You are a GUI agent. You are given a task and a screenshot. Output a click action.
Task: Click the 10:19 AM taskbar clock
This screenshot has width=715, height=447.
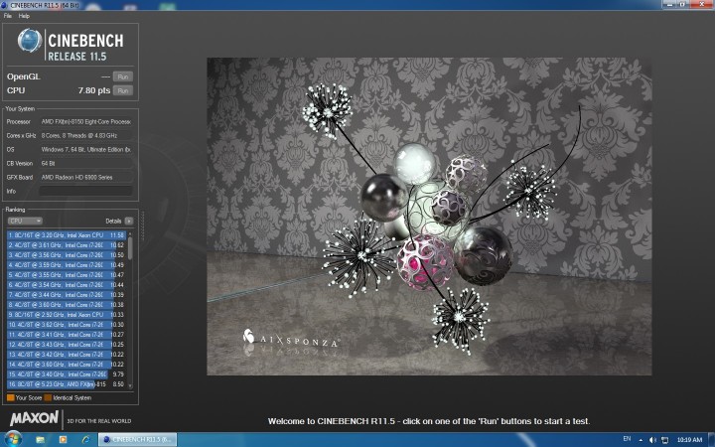(689, 440)
